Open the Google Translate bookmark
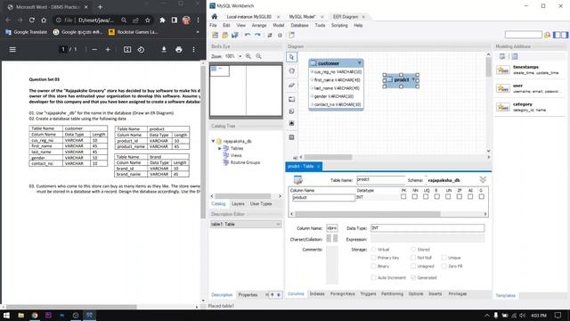 [x=26, y=32]
